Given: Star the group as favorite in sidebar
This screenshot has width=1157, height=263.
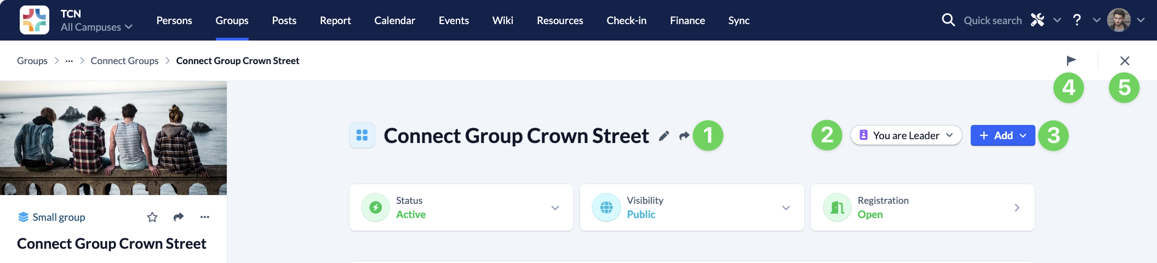Looking at the screenshot, I should point(152,218).
